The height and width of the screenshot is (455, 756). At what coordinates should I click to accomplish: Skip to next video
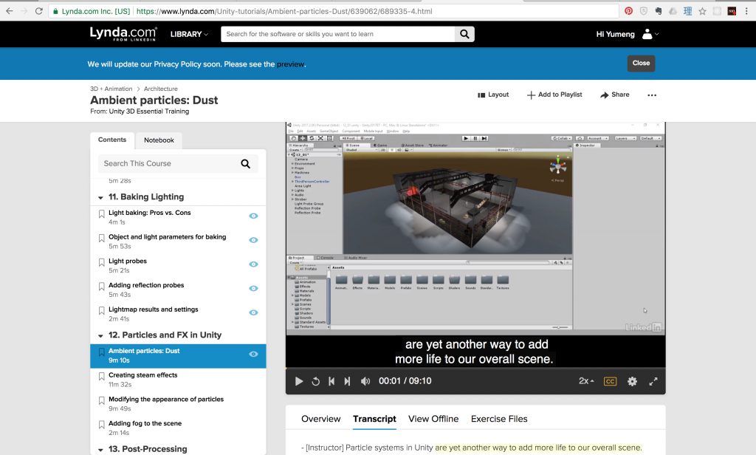coord(347,381)
